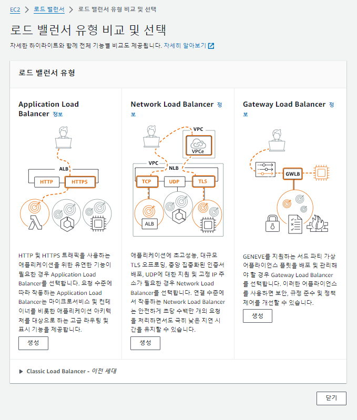Click the GWLB box in Gateway diagram

(x=293, y=174)
